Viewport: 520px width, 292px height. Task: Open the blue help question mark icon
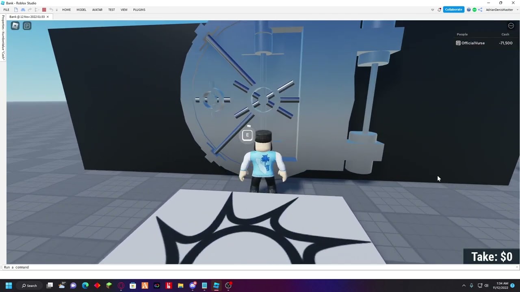pos(469,10)
